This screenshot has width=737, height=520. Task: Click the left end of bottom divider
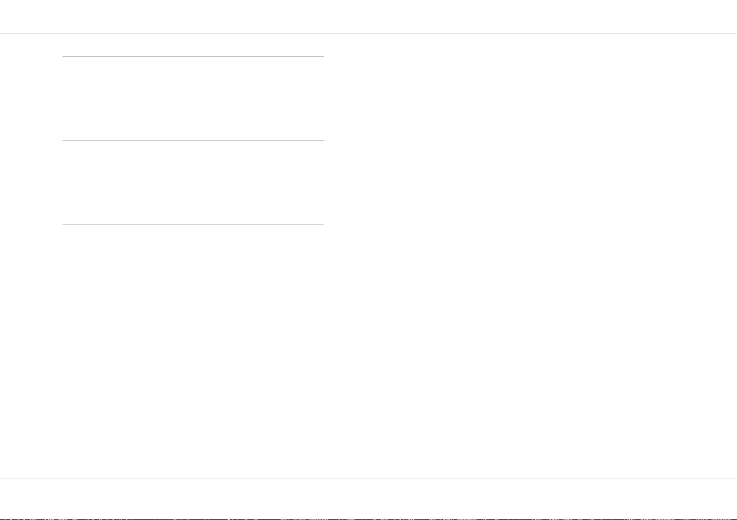point(64,224)
